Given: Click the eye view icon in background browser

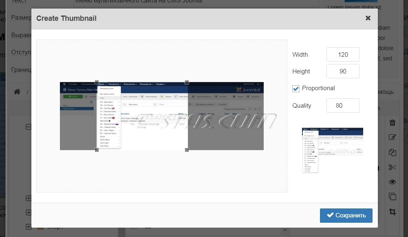Looking at the screenshot, I should (393, 182).
